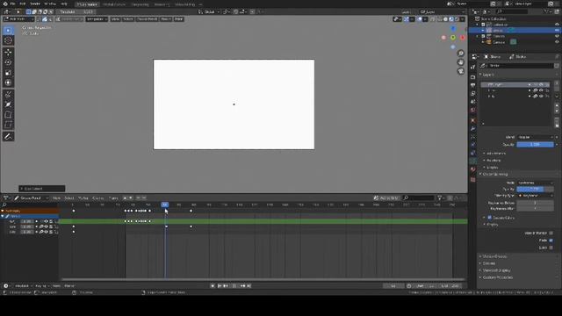Viewport: 562px width, 316px height.
Task: Open the viewport mode dropdown
Action: pos(19,19)
